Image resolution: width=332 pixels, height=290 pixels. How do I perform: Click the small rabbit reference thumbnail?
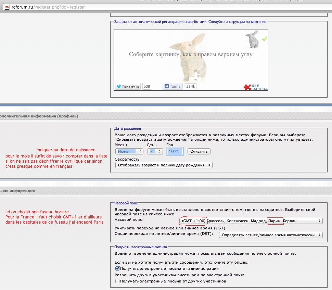coord(252,39)
